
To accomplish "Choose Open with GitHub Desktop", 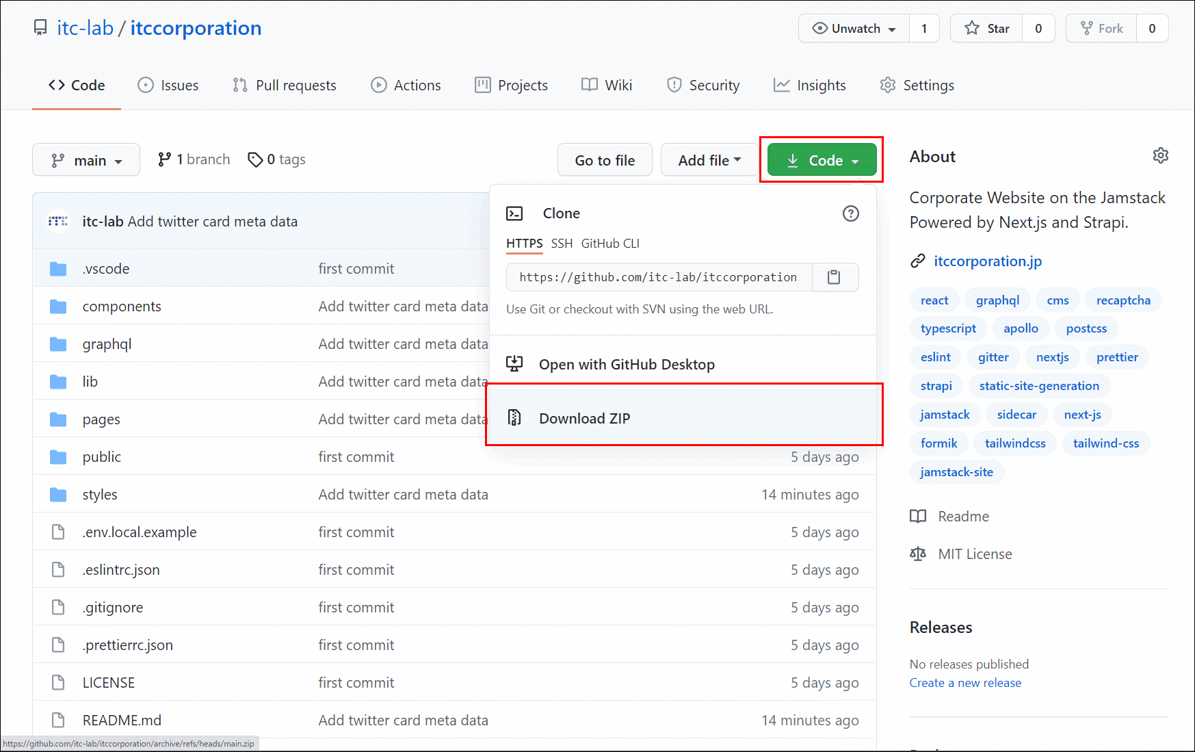I will [684, 364].
